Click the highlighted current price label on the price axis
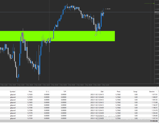This screenshot has height=123, width=159. point(157,12)
